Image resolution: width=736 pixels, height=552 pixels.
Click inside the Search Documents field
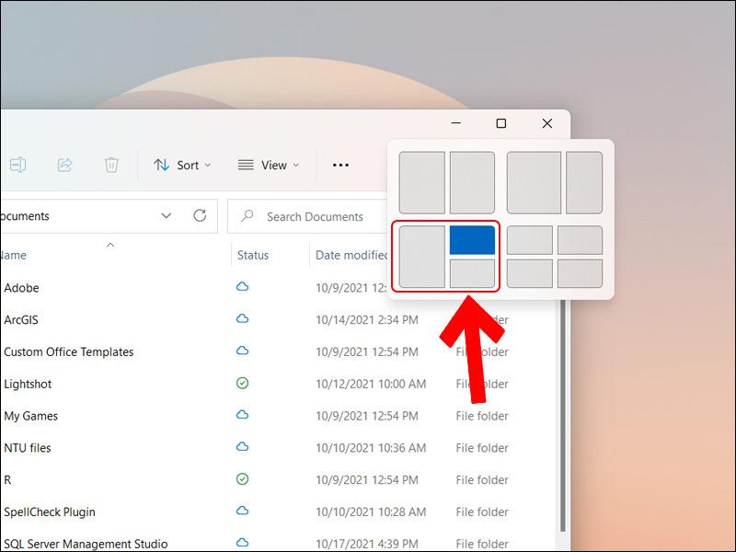308,216
